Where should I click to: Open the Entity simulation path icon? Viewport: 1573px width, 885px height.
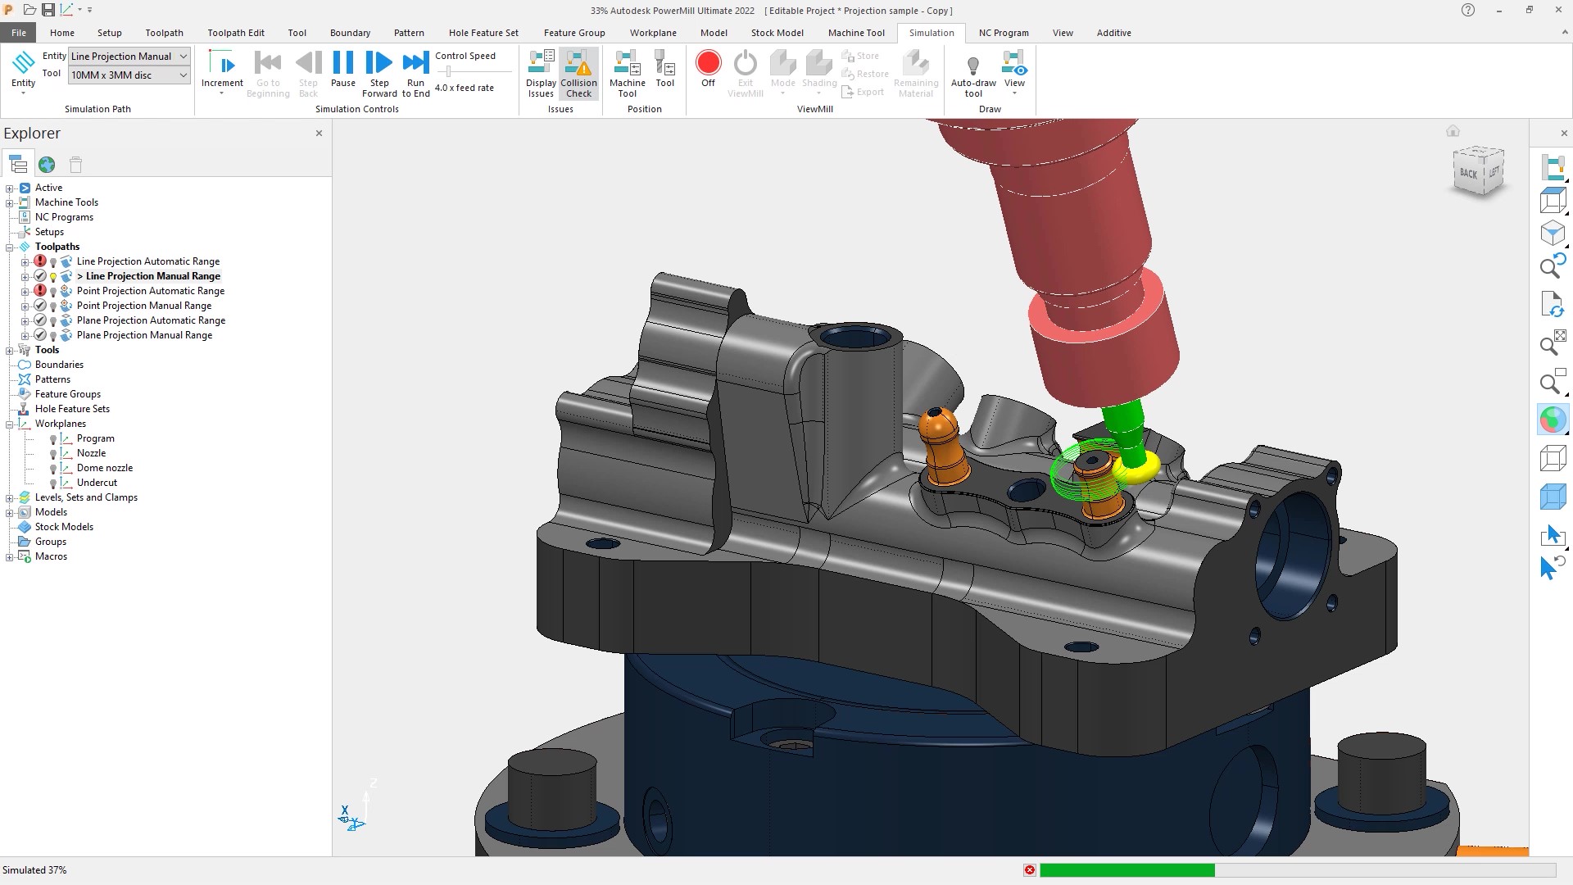point(23,74)
